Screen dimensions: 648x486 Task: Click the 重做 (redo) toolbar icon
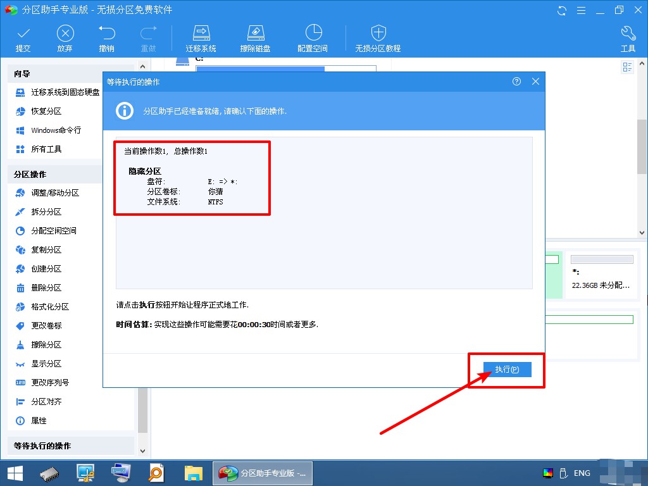click(x=148, y=39)
